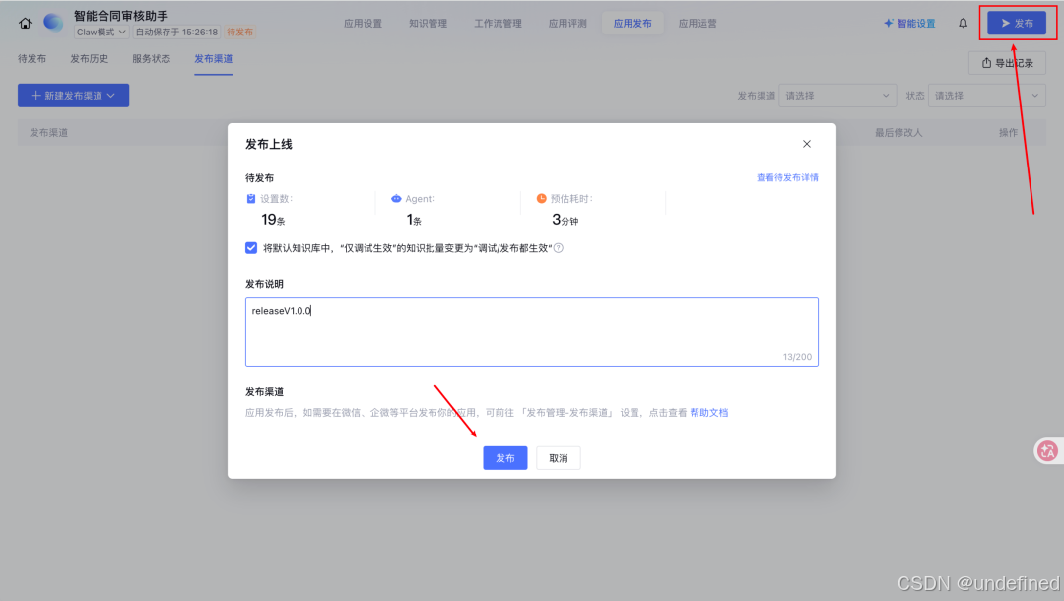This screenshot has height=601, width=1064.
Task: Click the 1条 Agent count
Action: point(413,219)
